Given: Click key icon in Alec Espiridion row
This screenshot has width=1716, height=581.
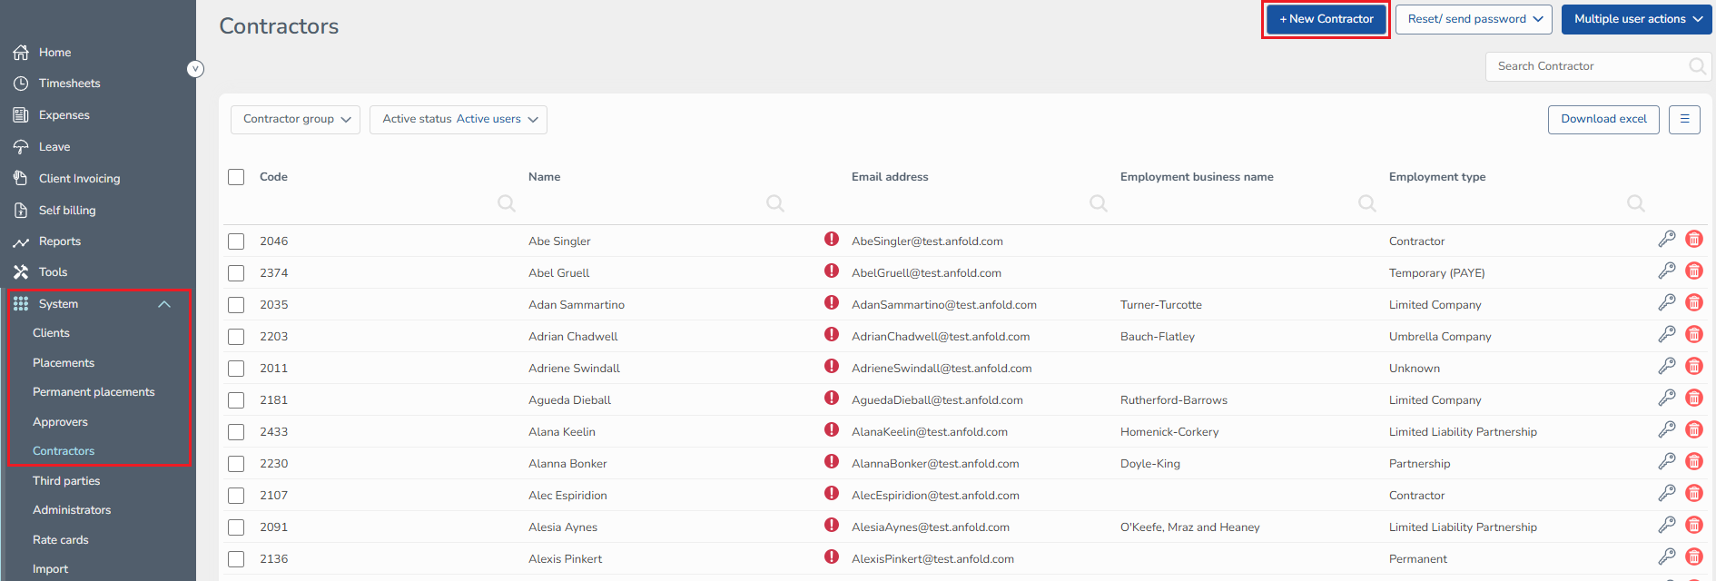Looking at the screenshot, I should coord(1667,493).
